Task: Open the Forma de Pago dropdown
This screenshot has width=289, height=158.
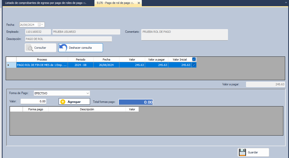Action: click(88, 93)
